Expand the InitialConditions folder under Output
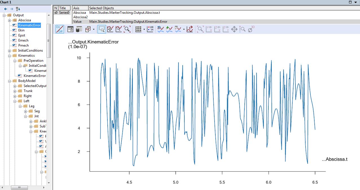The image size is (360, 190). (x=9, y=51)
